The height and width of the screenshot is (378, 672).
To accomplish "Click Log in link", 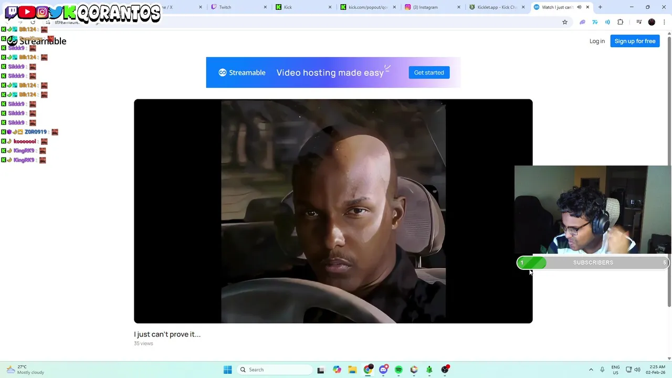I will 597,41.
